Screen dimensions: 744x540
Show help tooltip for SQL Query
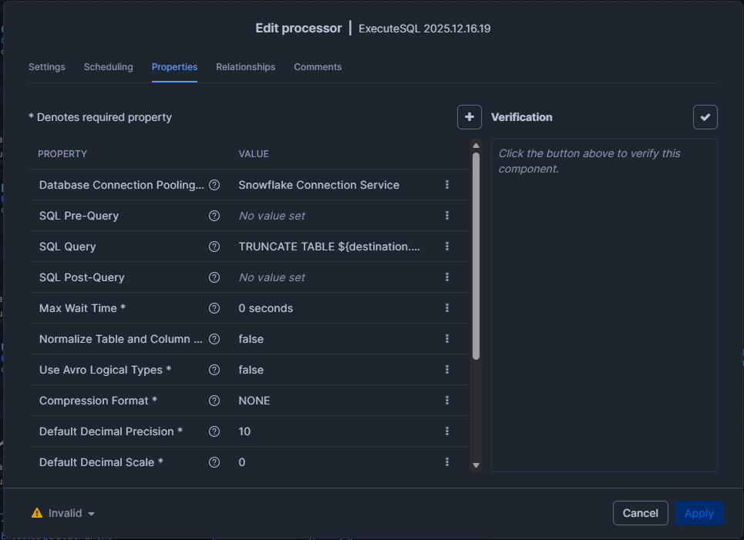pos(214,247)
